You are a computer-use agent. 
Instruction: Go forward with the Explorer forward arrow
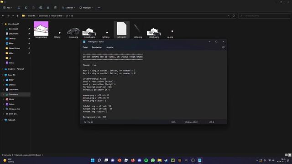8,16
